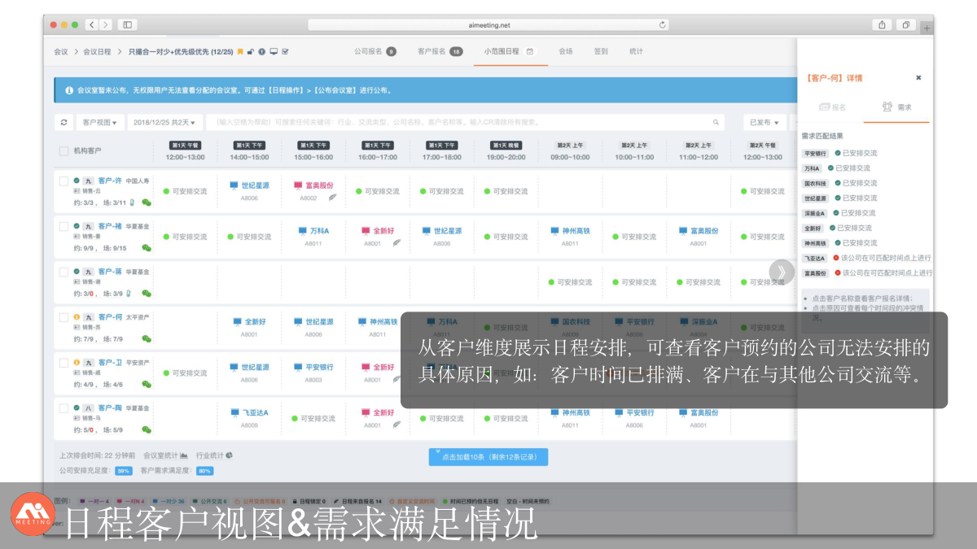Screen dimensions: 977x549
Task: Open the 客户视图 view dropdown
Action: coord(99,123)
